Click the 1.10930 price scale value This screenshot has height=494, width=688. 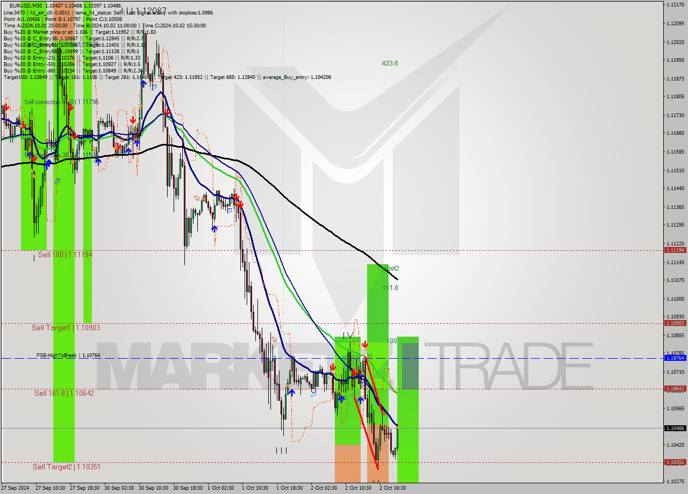(x=675, y=317)
